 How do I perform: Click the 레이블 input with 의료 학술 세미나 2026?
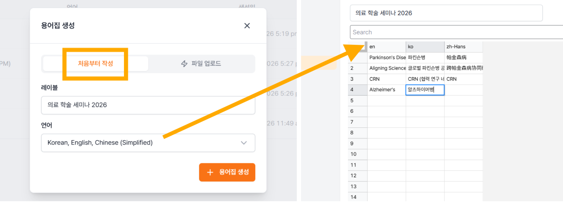point(148,105)
